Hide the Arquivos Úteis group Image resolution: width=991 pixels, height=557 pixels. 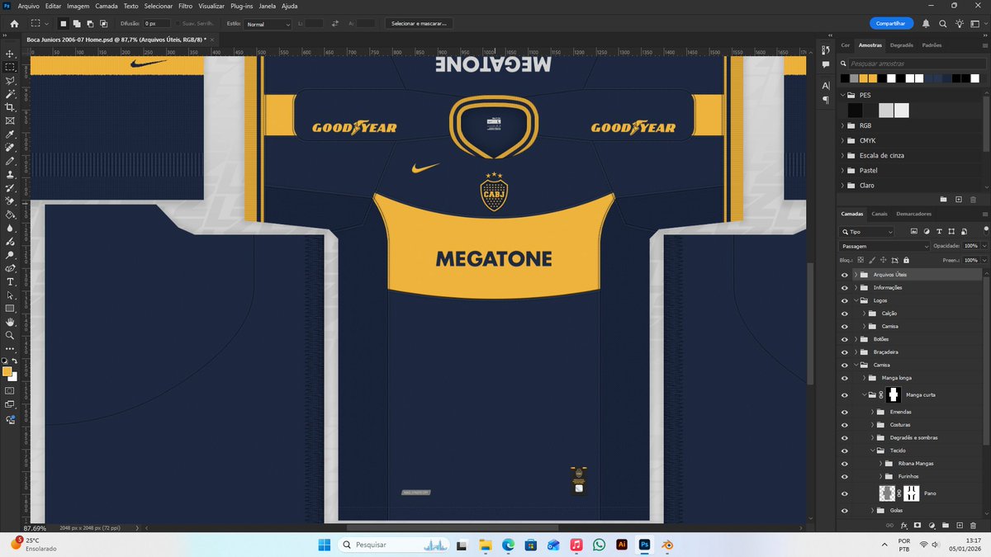pyautogui.click(x=844, y=274)
